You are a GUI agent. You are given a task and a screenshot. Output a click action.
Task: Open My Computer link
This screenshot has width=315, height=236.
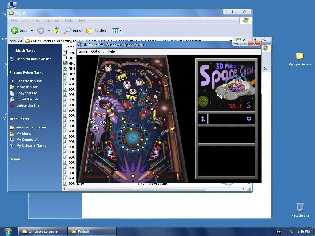pos(27,140)
